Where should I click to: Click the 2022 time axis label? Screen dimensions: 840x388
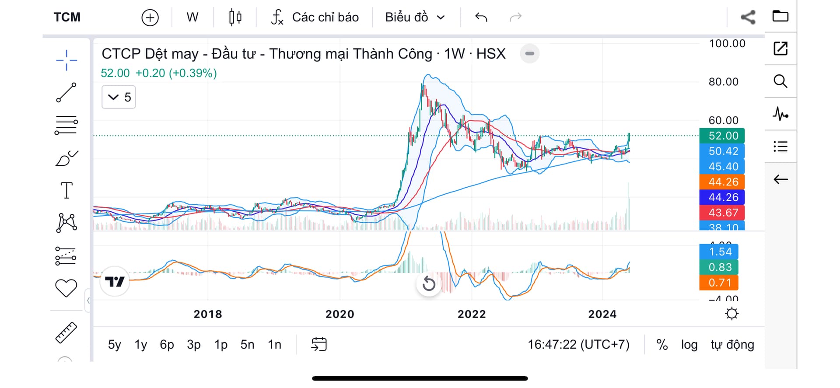[472, 314]
